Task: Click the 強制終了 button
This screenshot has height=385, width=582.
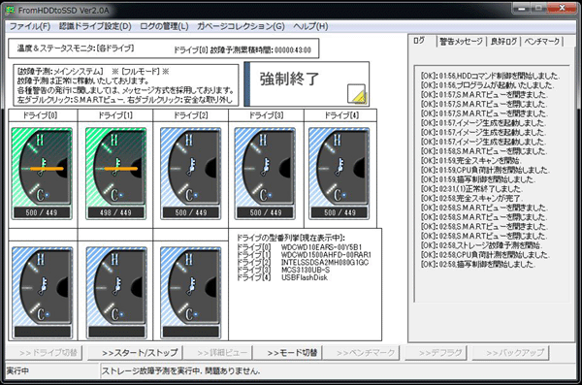Action: [x=307, y=84]
